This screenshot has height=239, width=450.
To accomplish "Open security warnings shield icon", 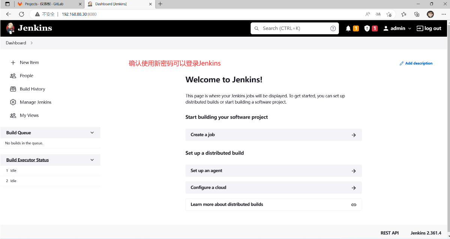I will 367,28.
